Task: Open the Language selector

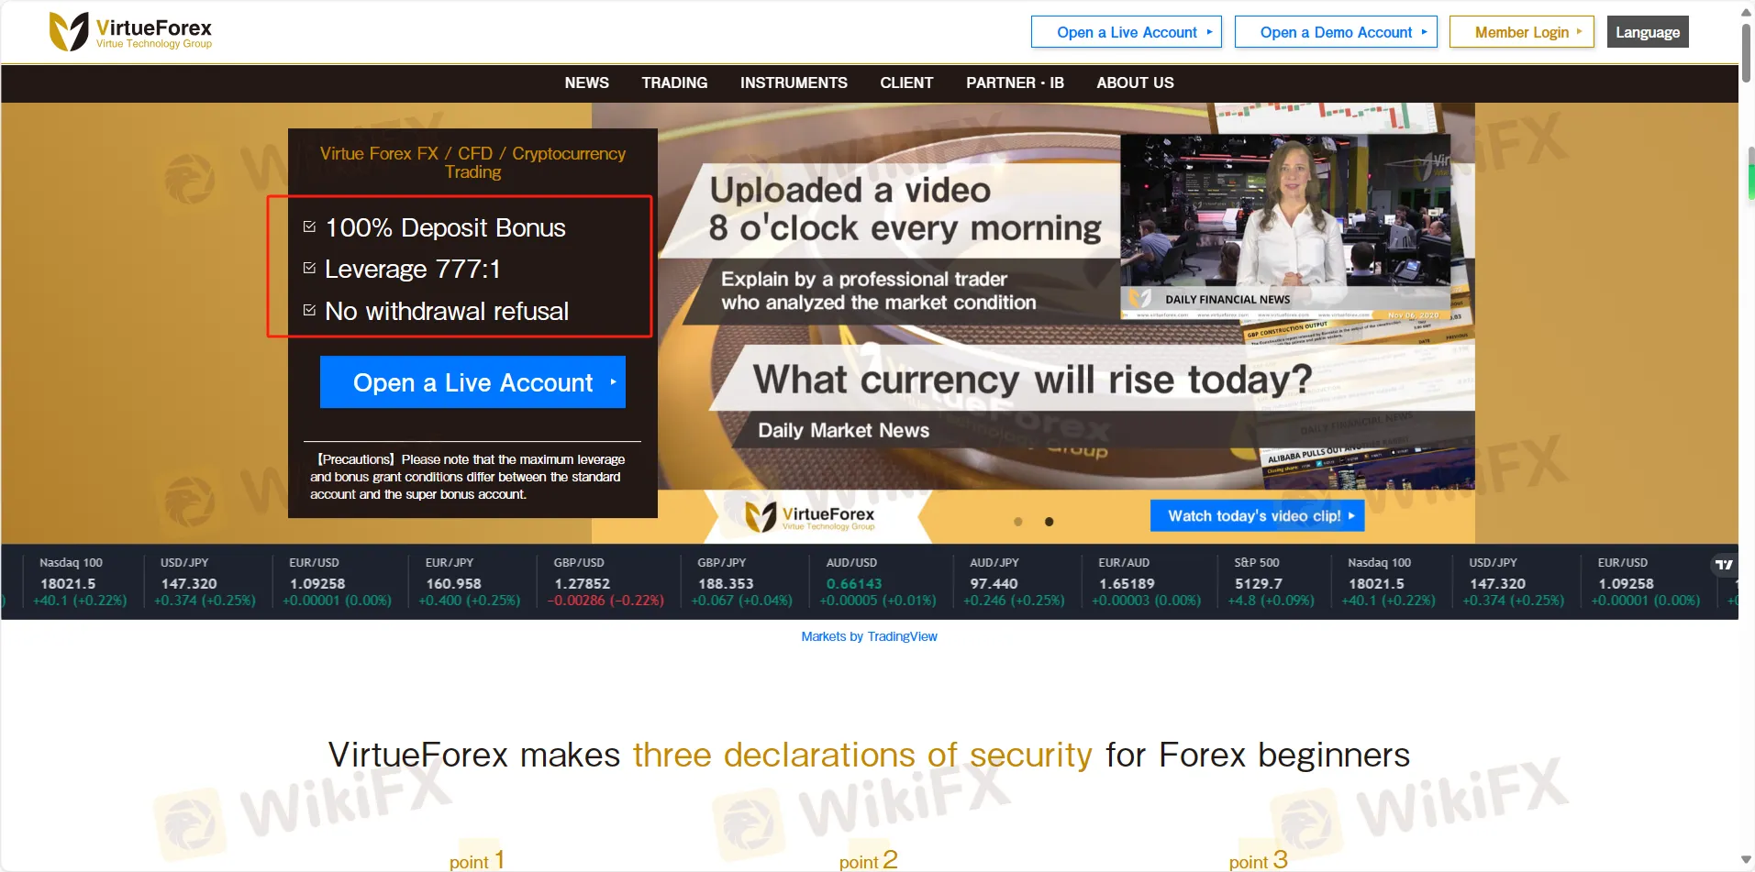Action: [x=1648, y=32]
